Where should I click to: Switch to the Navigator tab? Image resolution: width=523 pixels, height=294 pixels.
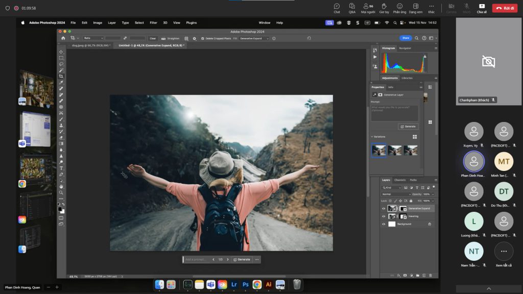tap(405, 48)
